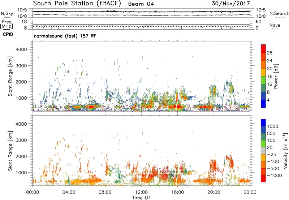Click the 'Beam 04' label
Screen dimensions: 289x200
141,4
